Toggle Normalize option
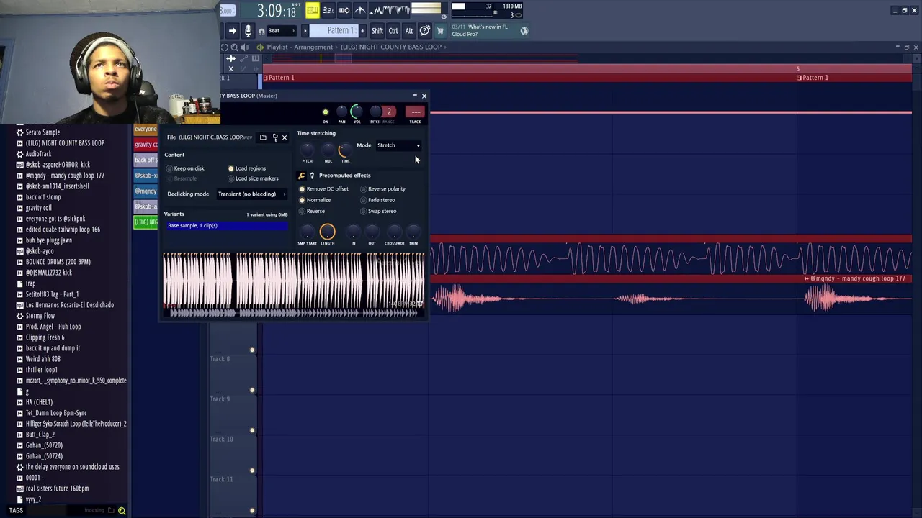This screenshot has width=922, height=518. [315, 200]
